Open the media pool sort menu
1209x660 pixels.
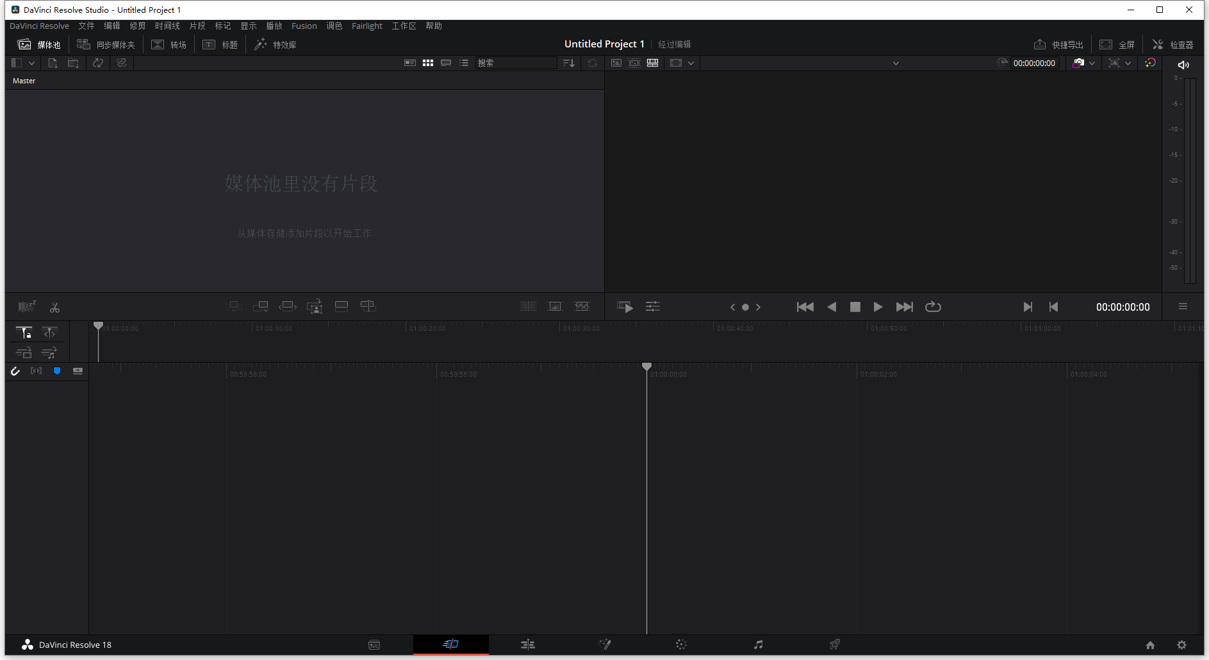pyautogui.click(x=569, y=63)
